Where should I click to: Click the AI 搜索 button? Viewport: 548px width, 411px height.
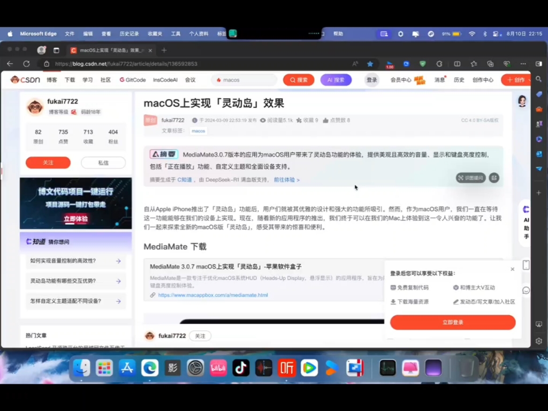click(x=336, y=80)
